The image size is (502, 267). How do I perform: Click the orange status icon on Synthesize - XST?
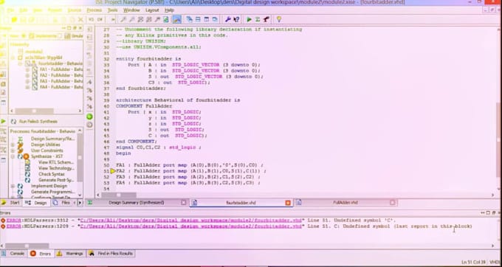27,156
